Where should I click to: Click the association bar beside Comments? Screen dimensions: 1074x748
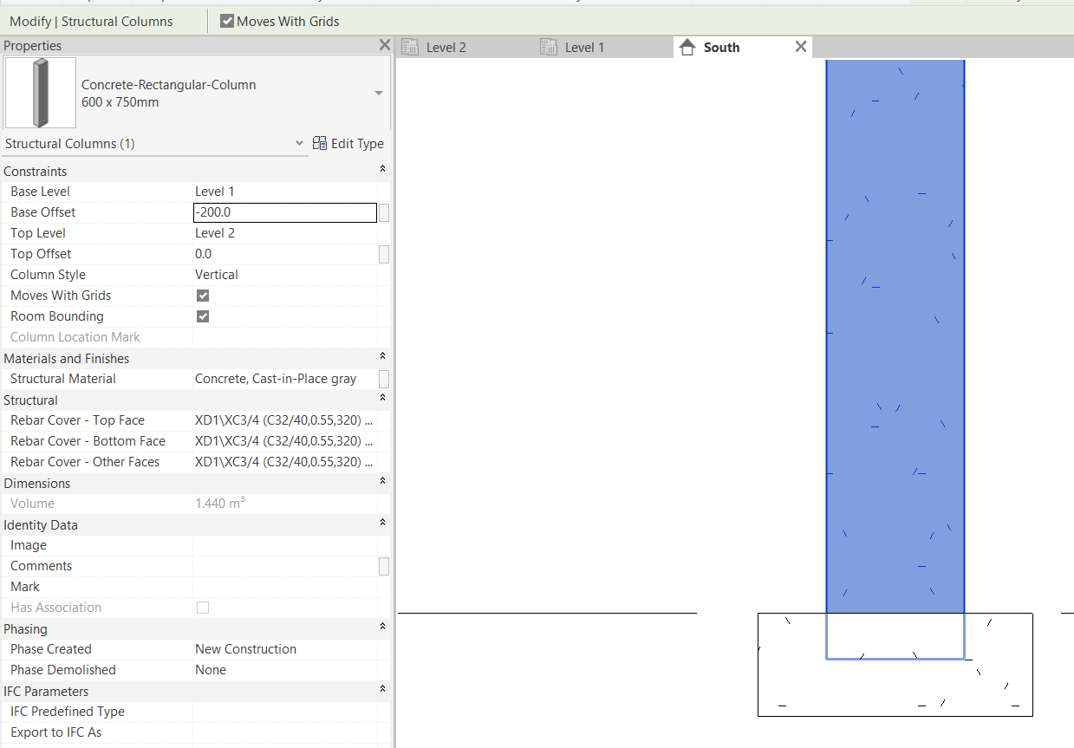click(383, 566)
